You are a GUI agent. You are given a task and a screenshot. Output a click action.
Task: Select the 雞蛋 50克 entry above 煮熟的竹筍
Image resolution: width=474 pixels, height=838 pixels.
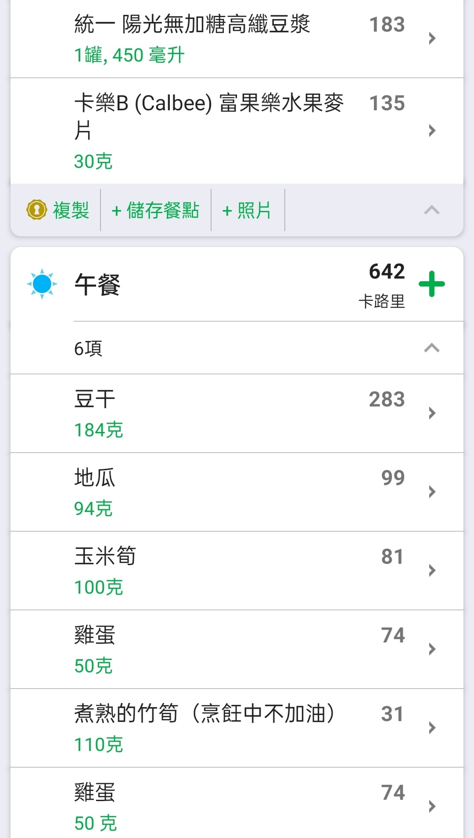click(x=237, y=649)
